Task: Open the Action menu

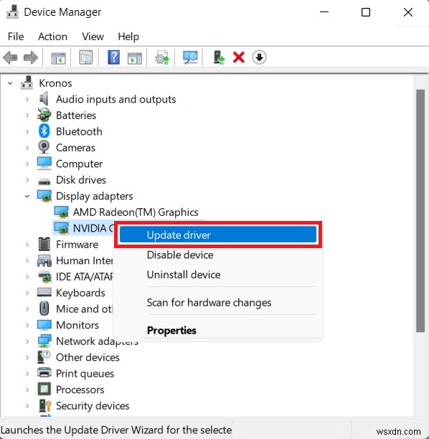Action: click(52, 37)
